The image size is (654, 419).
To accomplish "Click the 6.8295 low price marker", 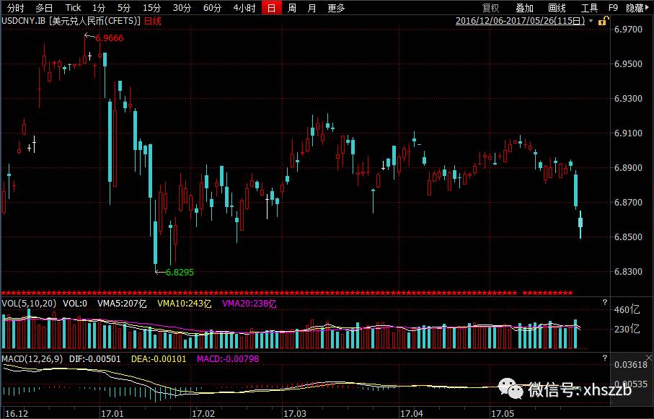I will (180, 273).
